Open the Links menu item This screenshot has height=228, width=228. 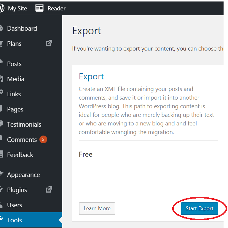click(x=14, y=94)
